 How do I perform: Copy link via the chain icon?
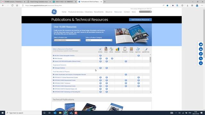(201, 58)
